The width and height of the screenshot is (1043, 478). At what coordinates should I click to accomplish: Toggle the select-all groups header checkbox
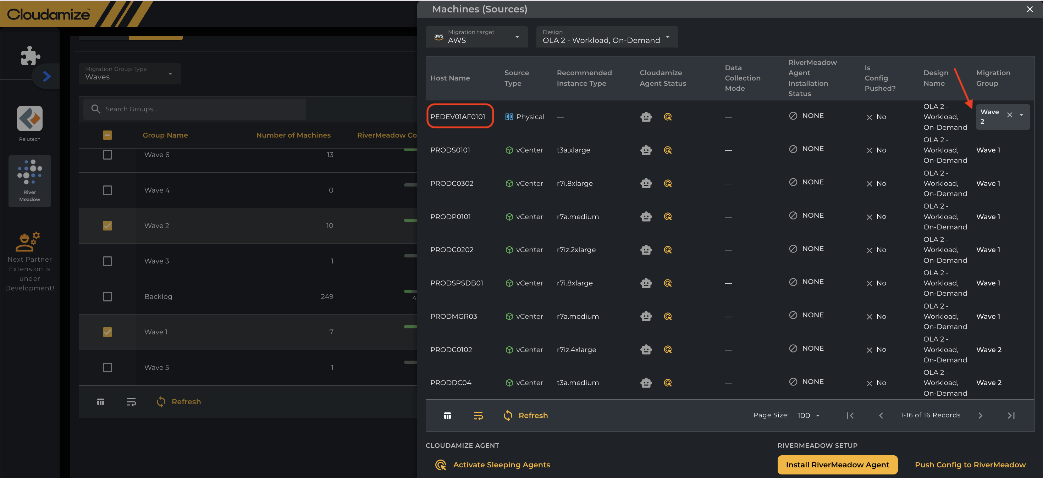click(x=107, y=135)
